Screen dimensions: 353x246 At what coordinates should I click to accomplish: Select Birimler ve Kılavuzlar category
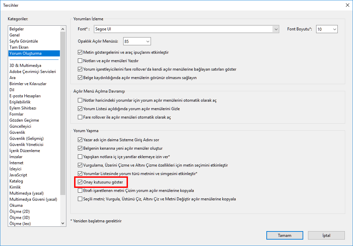pos(34,84)
